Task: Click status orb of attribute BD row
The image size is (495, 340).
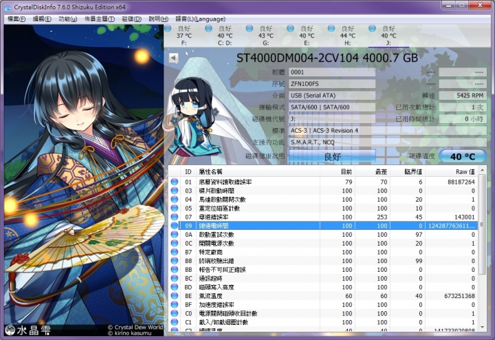Action: 174,287
